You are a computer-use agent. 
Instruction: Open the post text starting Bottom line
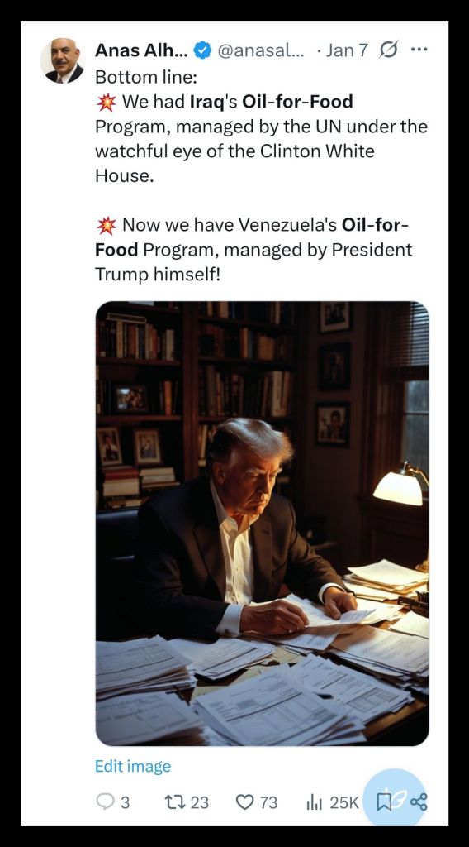click(x=261, y=175)
